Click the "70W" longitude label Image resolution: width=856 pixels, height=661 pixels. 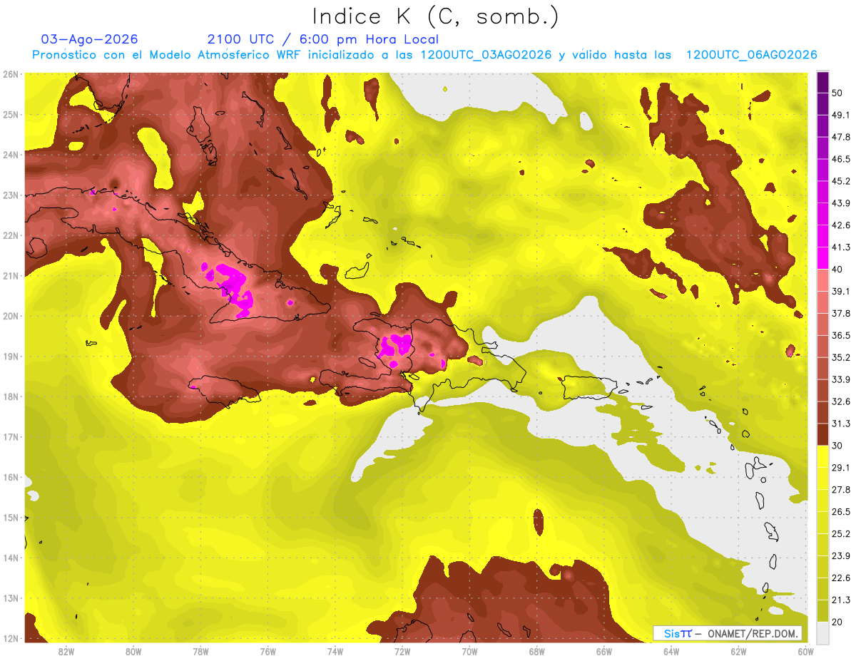(469, 651)
